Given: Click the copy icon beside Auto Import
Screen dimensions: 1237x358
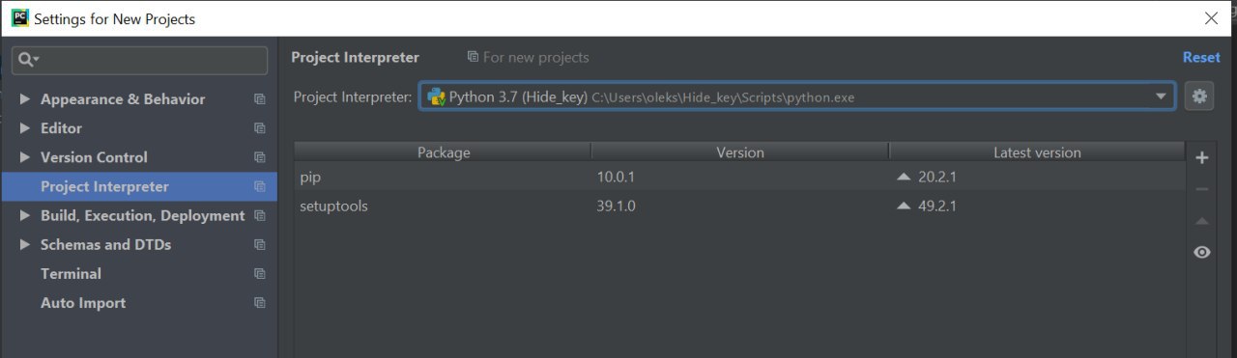Looking at the screenshot, I should pos(259,303).
